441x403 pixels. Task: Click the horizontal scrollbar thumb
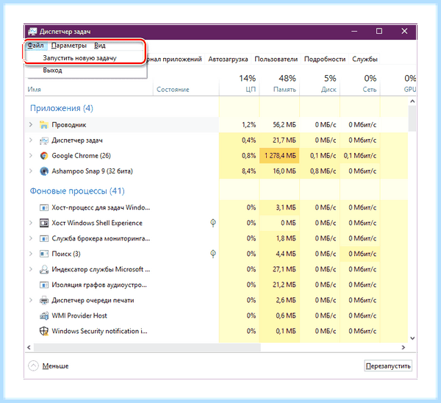(147, 348)
